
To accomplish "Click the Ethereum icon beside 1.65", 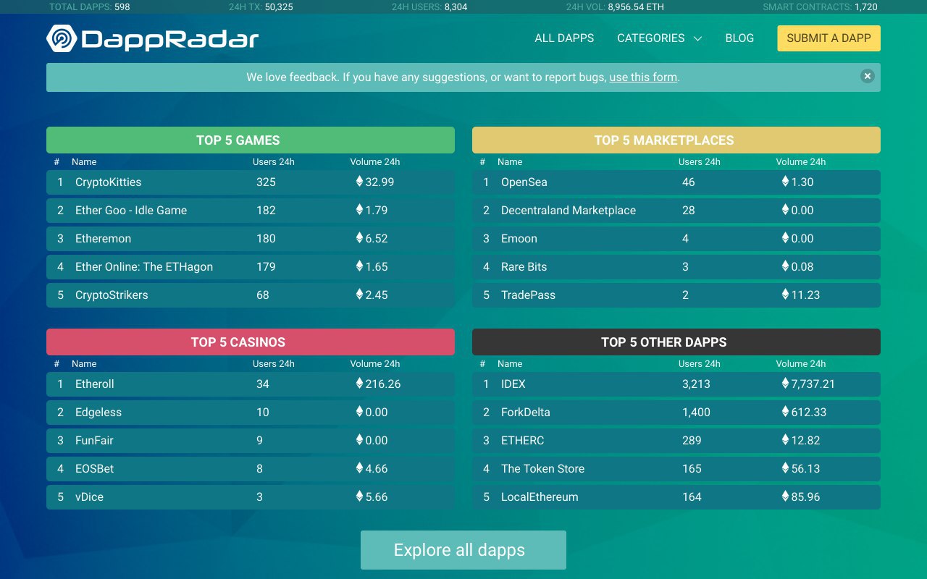I will pos(359,266).
